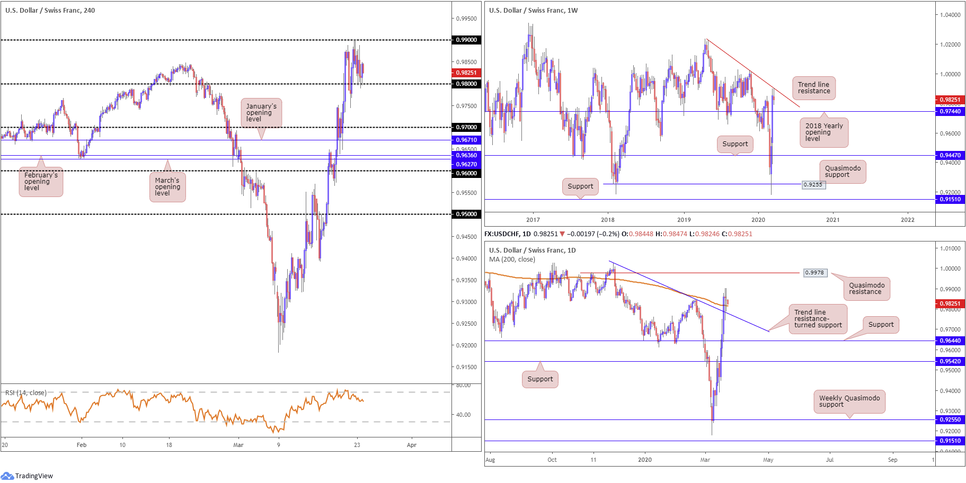Click the 'Apr' date marker on 240 chart axis
The image size is (966, 483).
[x=412, y=445]
